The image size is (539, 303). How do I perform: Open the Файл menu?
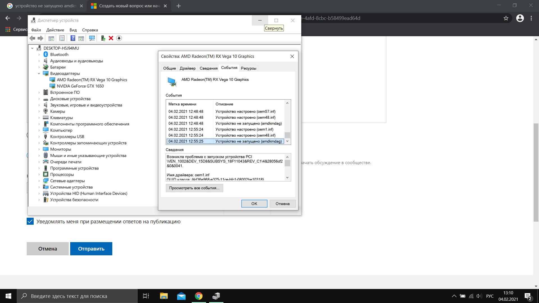tap(36, 30)
